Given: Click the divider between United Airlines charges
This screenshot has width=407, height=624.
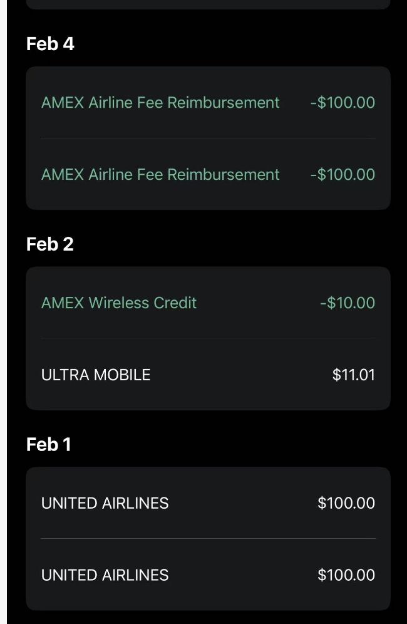Looking at the screenshot, I should pyautogui.click(x=208, y=539).
